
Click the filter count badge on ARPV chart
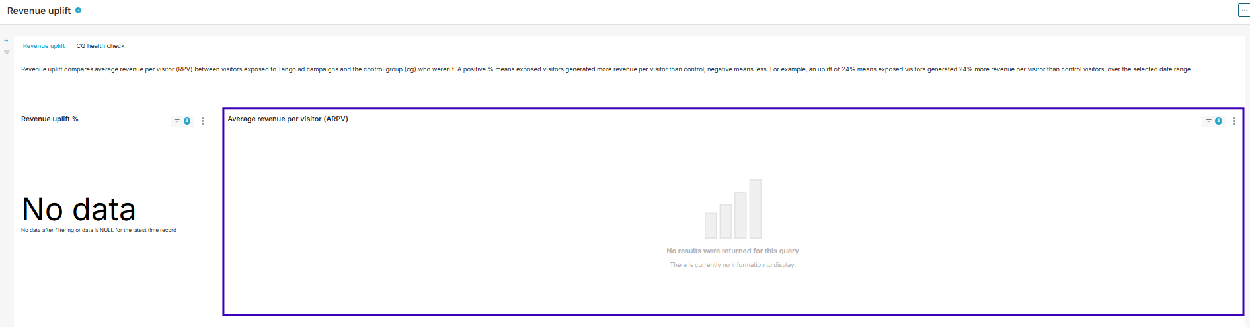pyautogui.click(x=1218, y=121)
